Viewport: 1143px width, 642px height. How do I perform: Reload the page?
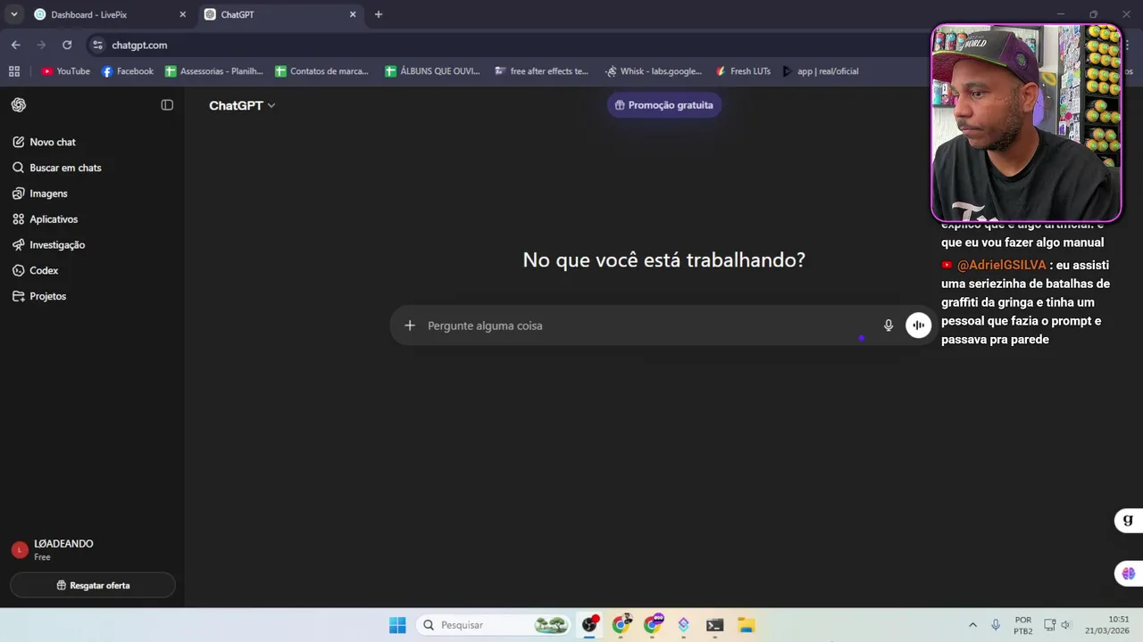click(67, 45)
